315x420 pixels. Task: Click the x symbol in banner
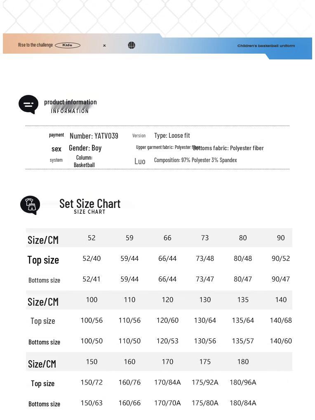pyautogui.click(x=104, y=45)
